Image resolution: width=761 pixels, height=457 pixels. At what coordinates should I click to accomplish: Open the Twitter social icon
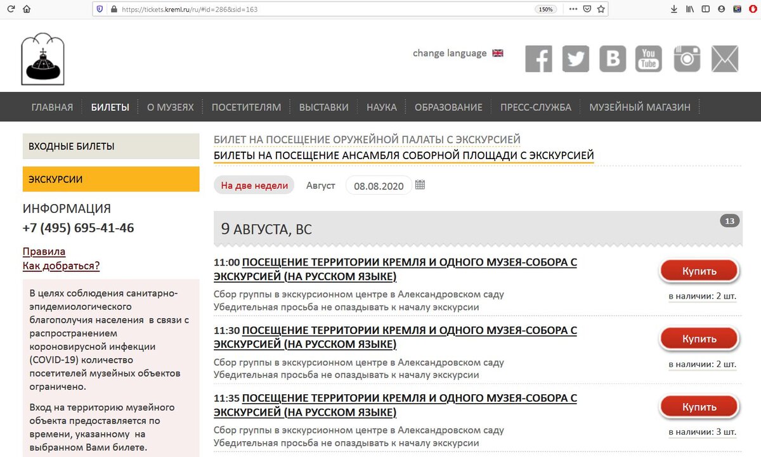coord(576,59)
